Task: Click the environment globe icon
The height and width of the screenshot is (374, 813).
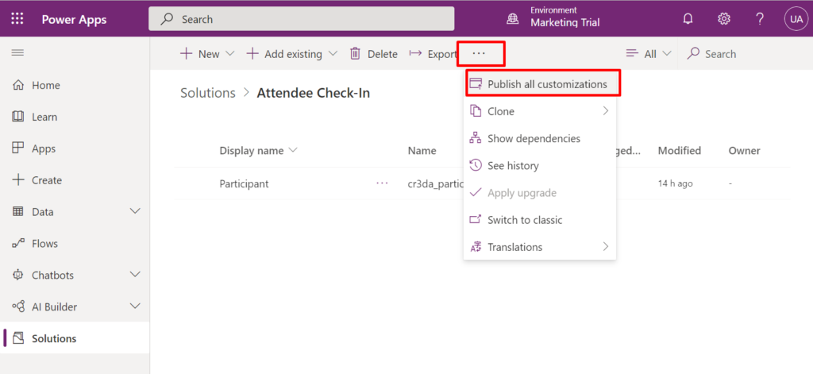Action: (x=512, y=19)
